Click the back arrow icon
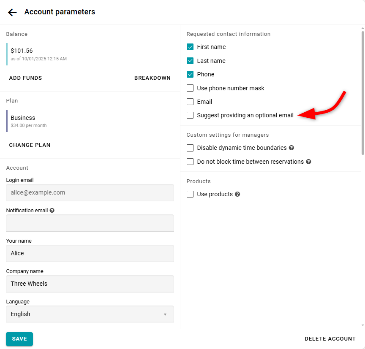The image size is (365, 349). (x=12, y=12)
